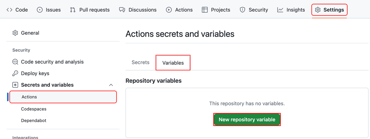370x139 pixels.
Task: Click the 'Repository variables' heading
Action: 154,81
